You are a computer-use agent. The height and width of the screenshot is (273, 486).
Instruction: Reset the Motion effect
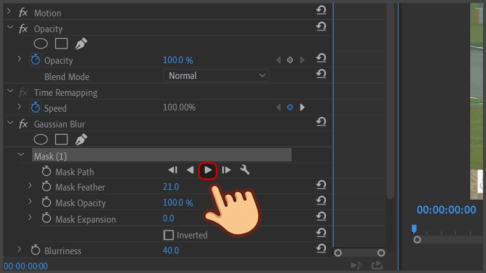(x=321, y=10)
